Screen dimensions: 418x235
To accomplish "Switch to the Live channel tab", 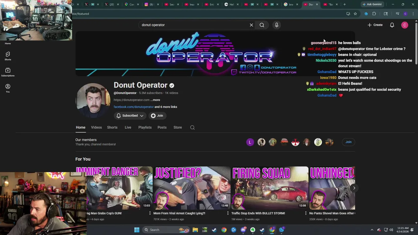I will click(128, 127).
